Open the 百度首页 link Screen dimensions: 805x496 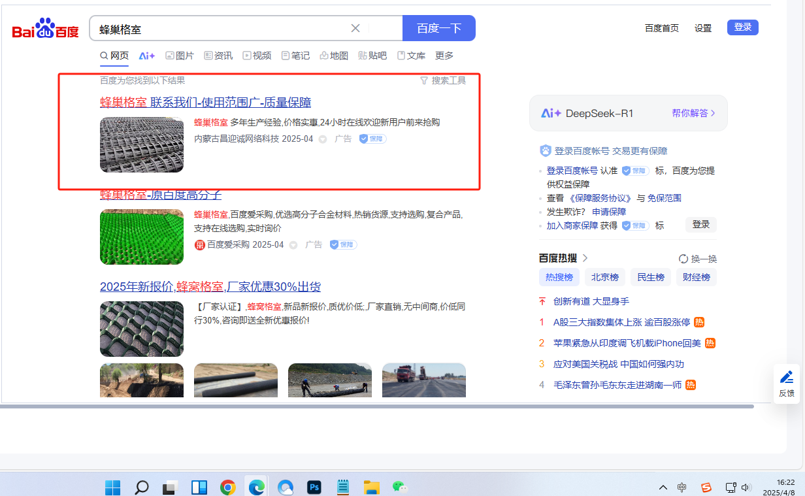point(662,28)
